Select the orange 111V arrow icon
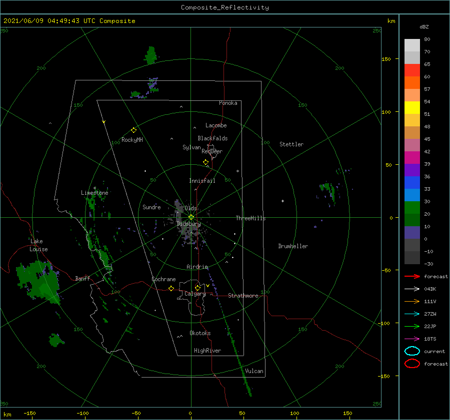450x420 pixels. click(412, 301)
